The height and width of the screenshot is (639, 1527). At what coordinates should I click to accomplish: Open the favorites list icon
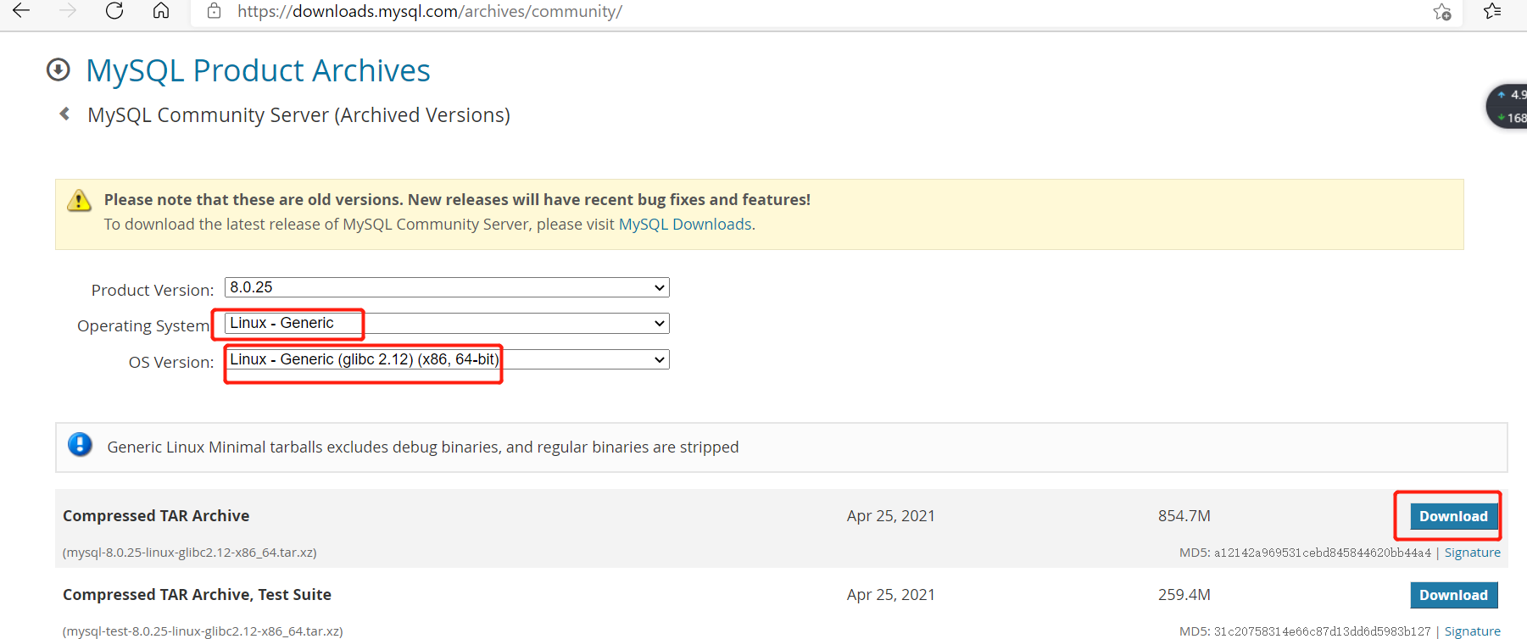pos(1492,11)
